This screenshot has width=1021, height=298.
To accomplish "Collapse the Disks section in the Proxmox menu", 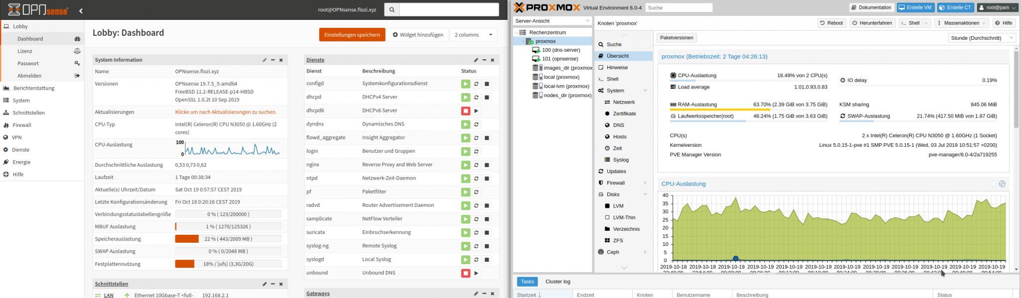I will tap(646, 195).
